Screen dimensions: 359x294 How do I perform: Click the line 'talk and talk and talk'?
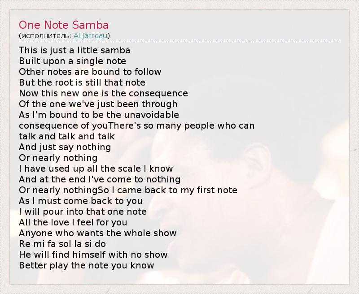click(67, 136)
